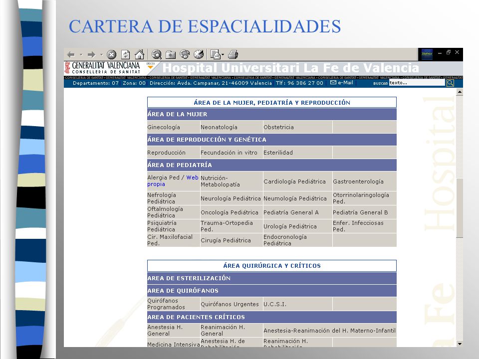
Task: Click the Generalitat Valenciana logo
Action: [102, 68]
